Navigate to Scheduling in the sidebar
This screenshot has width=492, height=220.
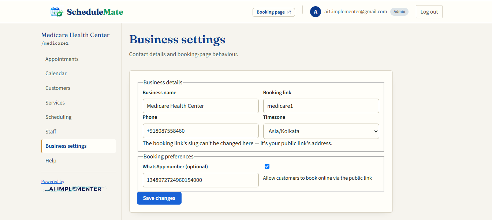79,117
